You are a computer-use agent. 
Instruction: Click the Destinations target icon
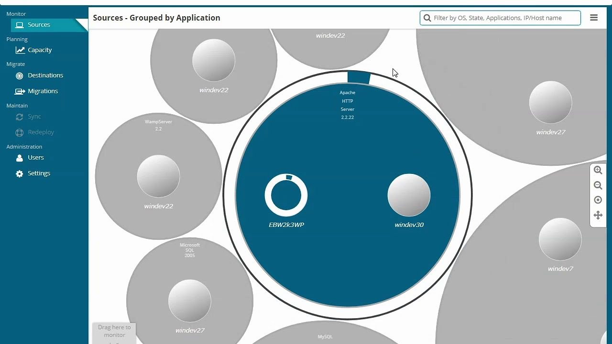pos(19,75)
